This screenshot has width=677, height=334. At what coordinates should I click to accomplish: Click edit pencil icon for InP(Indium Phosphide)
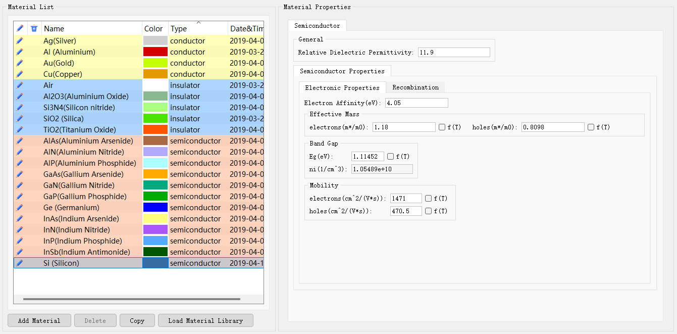point(20,241)
